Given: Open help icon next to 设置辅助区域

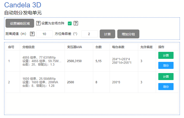Looking at the screenshot, I should coord(38,23).
